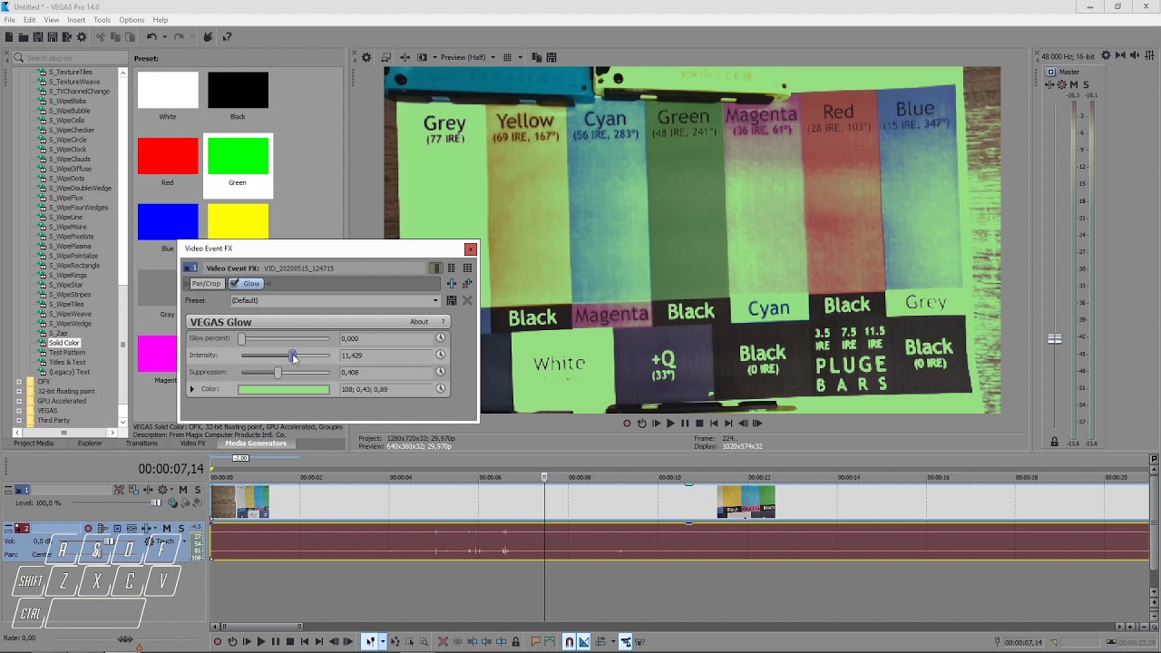
Task: Save the Glow preset with the disk icon
Action: tap(451, 300)
